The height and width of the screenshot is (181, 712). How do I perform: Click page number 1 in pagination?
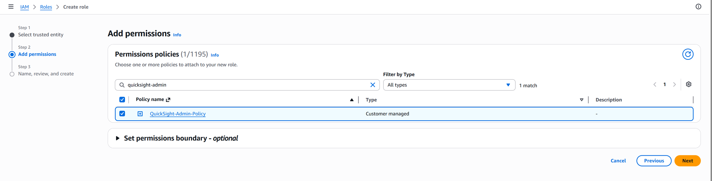click(664, 84)
